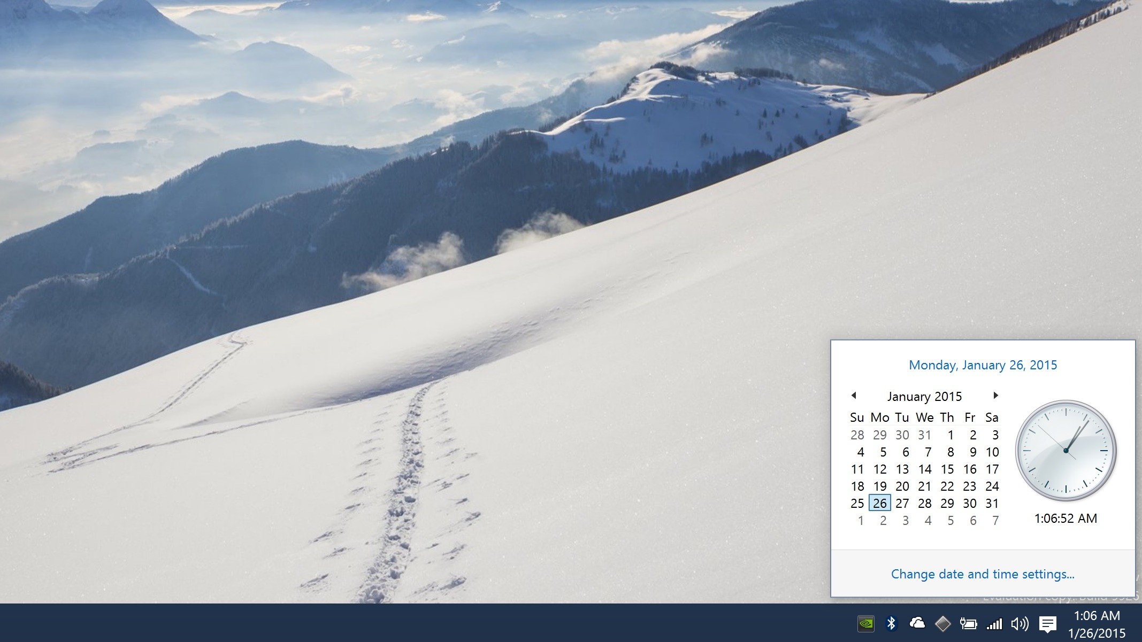
Task: Click the gray diamond tray icon
Action: [942, 624]
